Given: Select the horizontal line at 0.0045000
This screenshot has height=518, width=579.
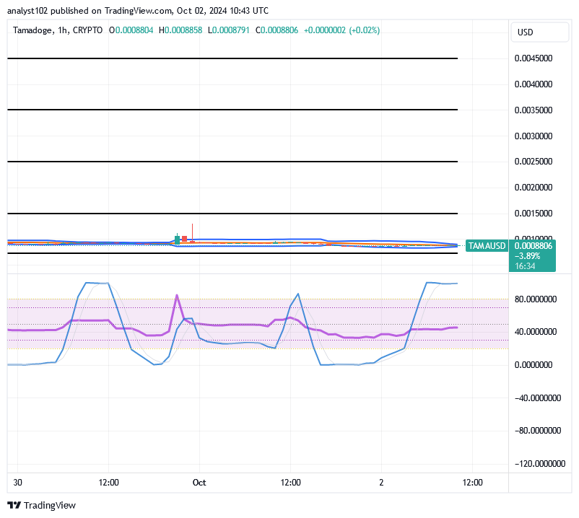Looking at the screenshot, I should click(231, 58).
